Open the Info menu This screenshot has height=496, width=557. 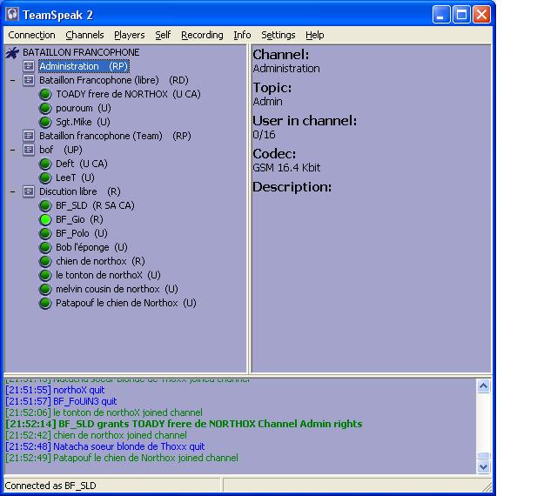tap(242, 35)
